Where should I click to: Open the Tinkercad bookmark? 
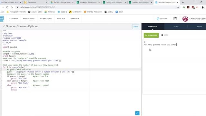point(50,12)
